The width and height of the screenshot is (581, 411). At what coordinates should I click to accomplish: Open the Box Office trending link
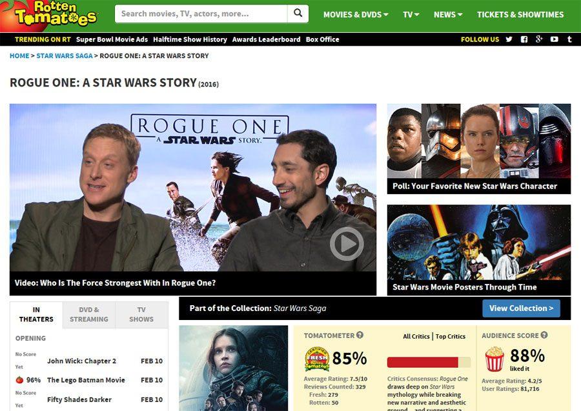tap(322, 39)
